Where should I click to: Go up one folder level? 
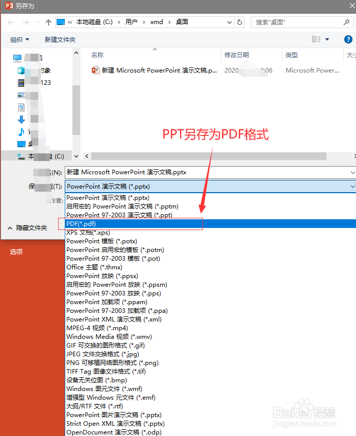pos(48,22)
